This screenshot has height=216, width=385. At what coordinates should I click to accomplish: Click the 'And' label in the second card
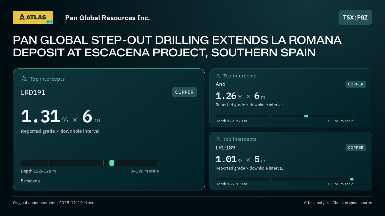[220, 84]
